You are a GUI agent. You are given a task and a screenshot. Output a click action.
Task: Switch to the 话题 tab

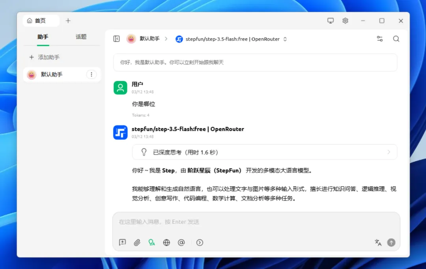[81, 37]
